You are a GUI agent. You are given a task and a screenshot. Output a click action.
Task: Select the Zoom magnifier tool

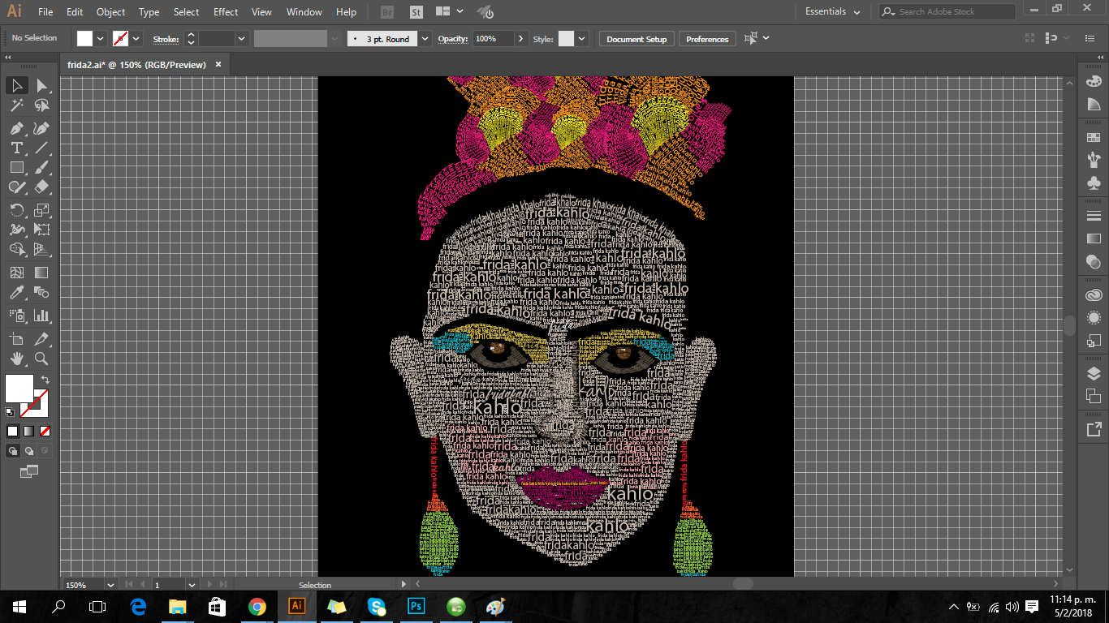click(41, 359)
